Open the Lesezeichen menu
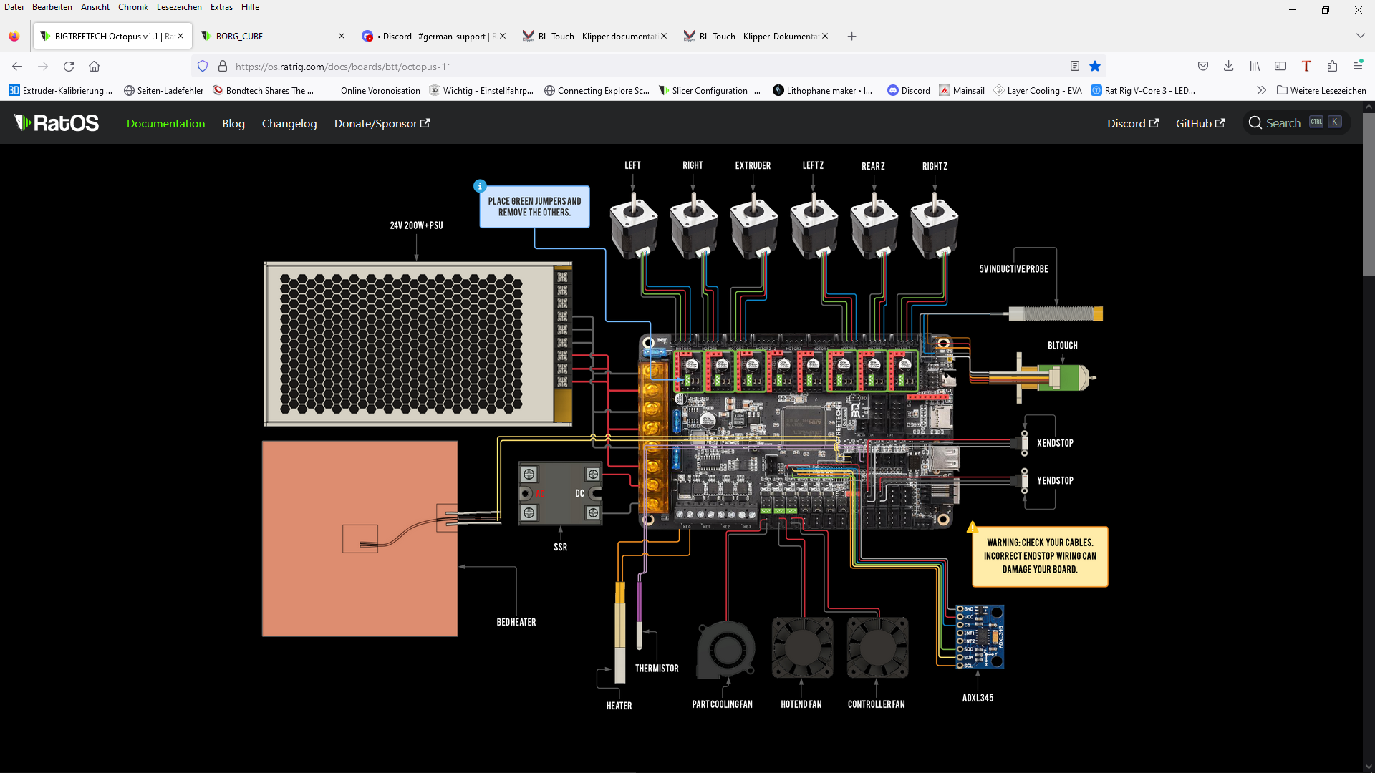The width and height of the screenshot is (1375, 773). (x=179, y=7)
